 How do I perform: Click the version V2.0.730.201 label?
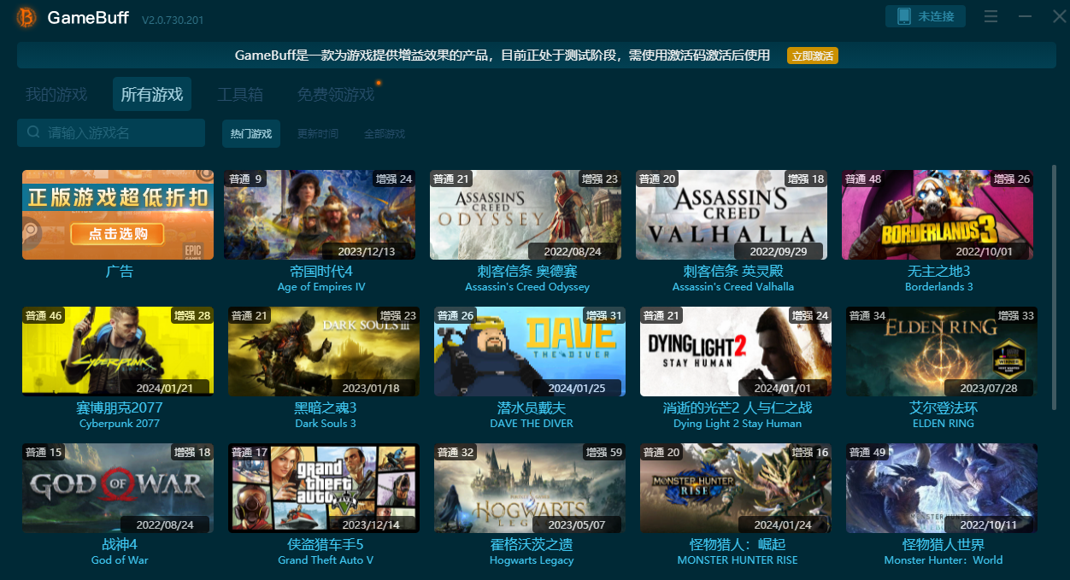(x=173, y=20)
